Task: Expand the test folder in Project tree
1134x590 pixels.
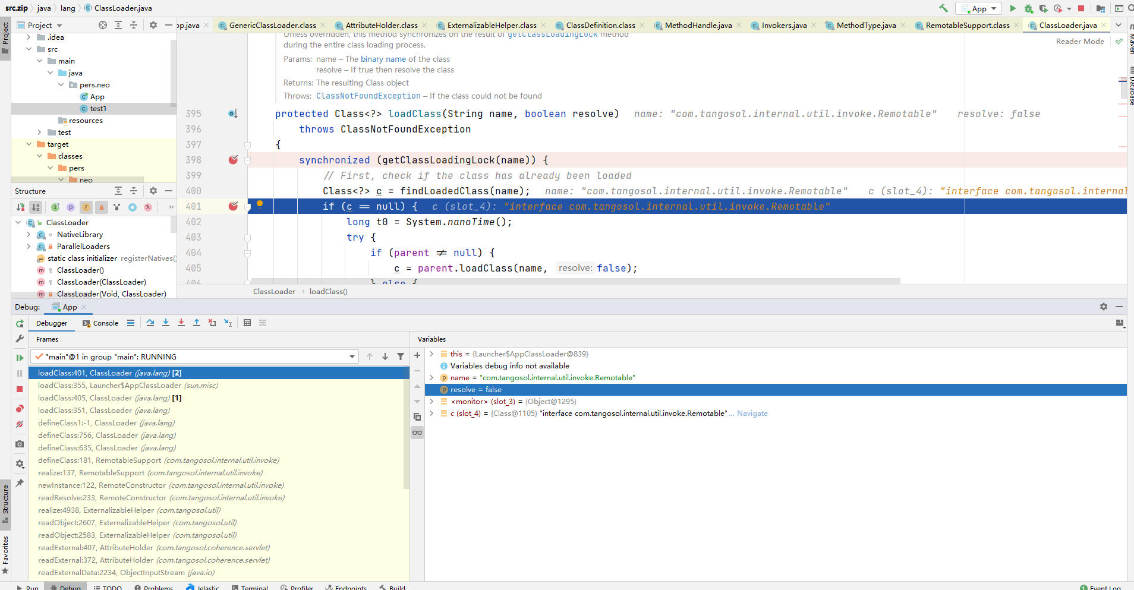Action: pyautogui.click(x=39, y=132)
